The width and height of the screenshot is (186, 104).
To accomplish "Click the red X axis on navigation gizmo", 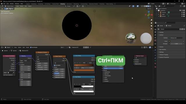I will tap(152, 15).
